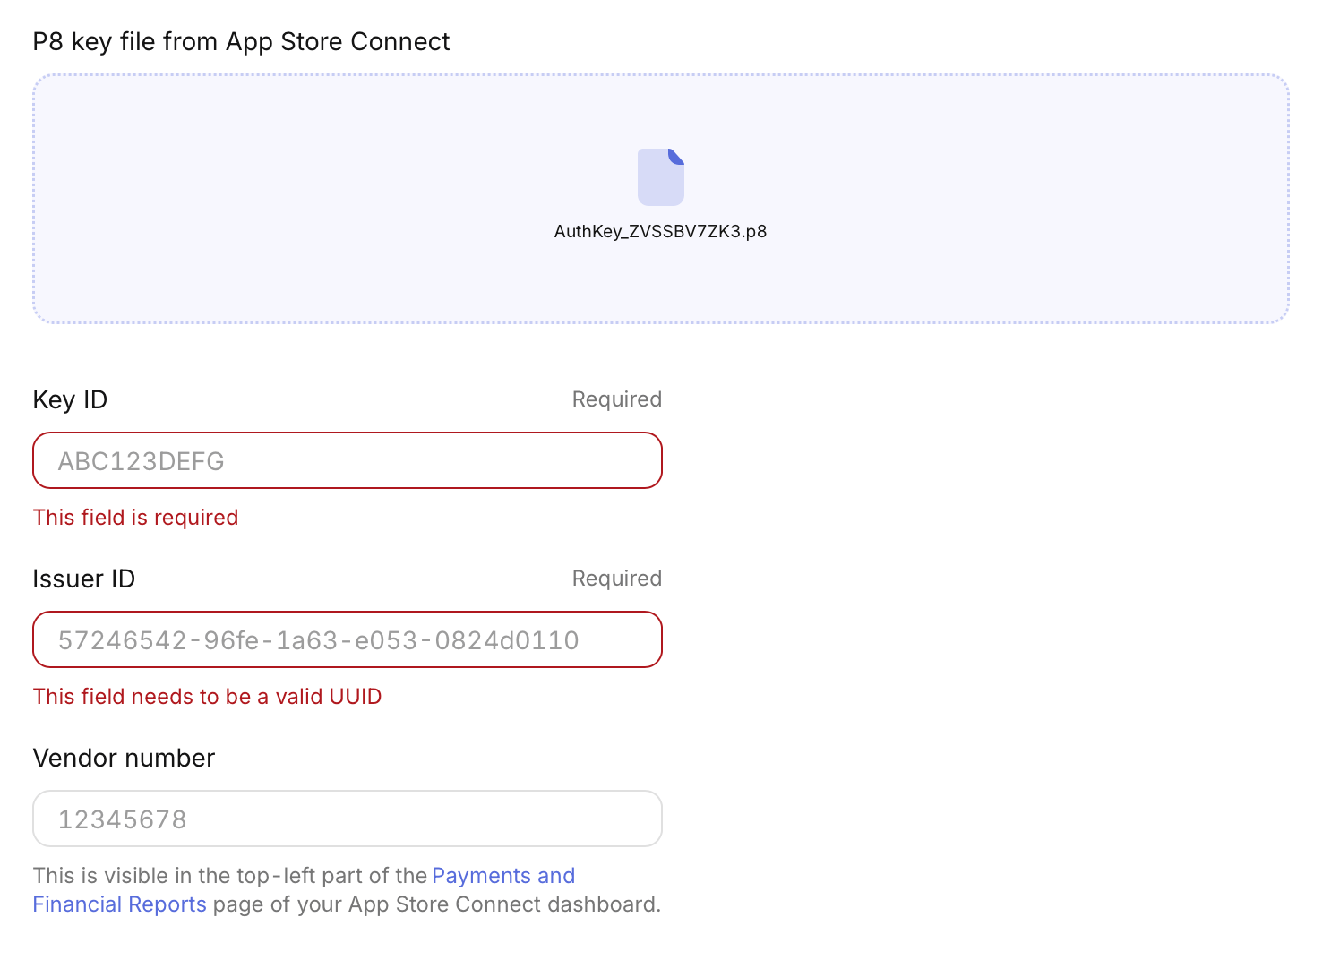The width and height of the screenshot is (1331, 960).
Task: Click the Required label next to Issuer ID
Action: click(616, 579)
